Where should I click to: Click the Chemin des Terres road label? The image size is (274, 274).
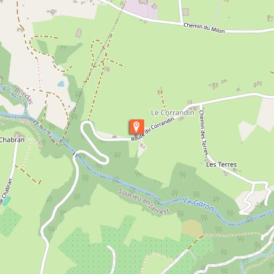tap(204, 132)
